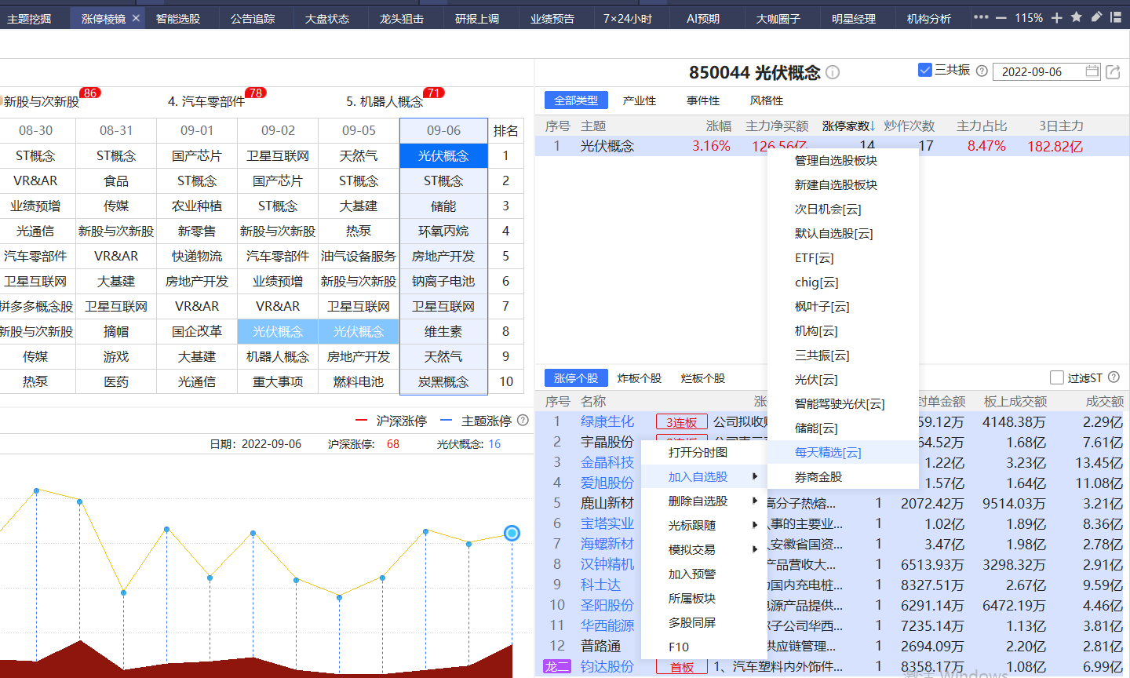Expand 模拟交易 submenu arrow
This screenshot has width=1130, height=678.
tap(755, 549)
